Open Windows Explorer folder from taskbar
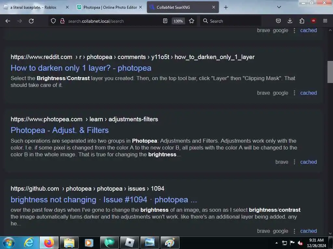Viewport: 333px width, 249px height. click(69, 243)
